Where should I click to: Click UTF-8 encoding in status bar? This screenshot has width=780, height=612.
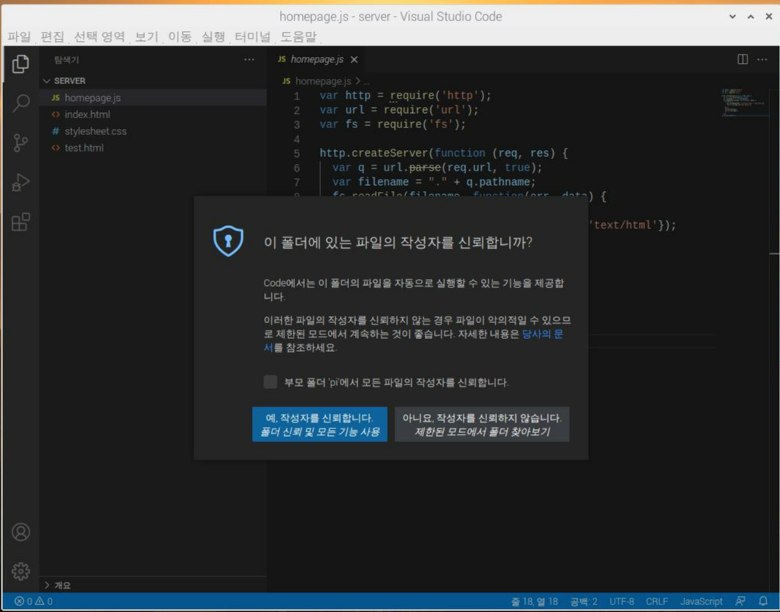622,601
